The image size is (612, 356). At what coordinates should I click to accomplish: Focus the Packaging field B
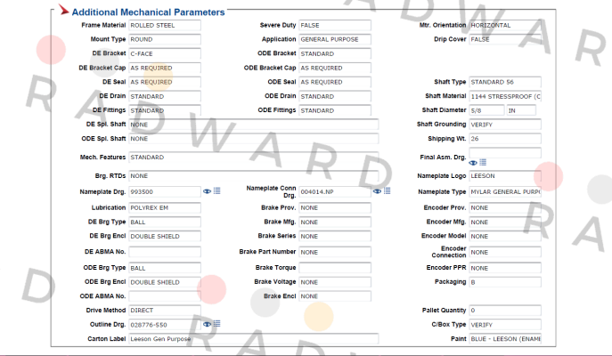click(505, 282)
